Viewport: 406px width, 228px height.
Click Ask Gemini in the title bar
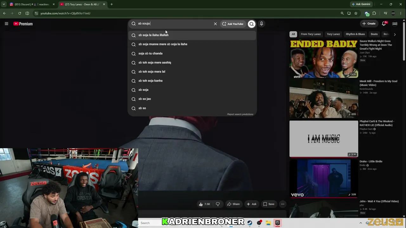361,4
